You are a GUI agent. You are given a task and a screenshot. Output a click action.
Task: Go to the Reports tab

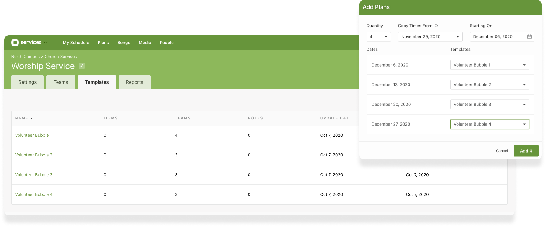click(134, 82)
